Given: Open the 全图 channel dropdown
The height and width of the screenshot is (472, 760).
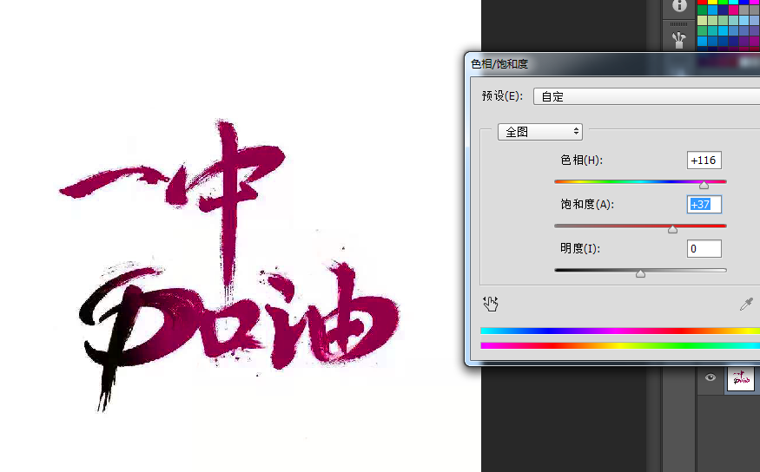Looking at the screenshot, I should pos(540,132).
